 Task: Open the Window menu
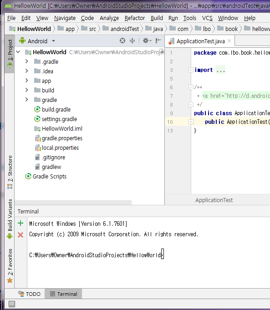228,18
